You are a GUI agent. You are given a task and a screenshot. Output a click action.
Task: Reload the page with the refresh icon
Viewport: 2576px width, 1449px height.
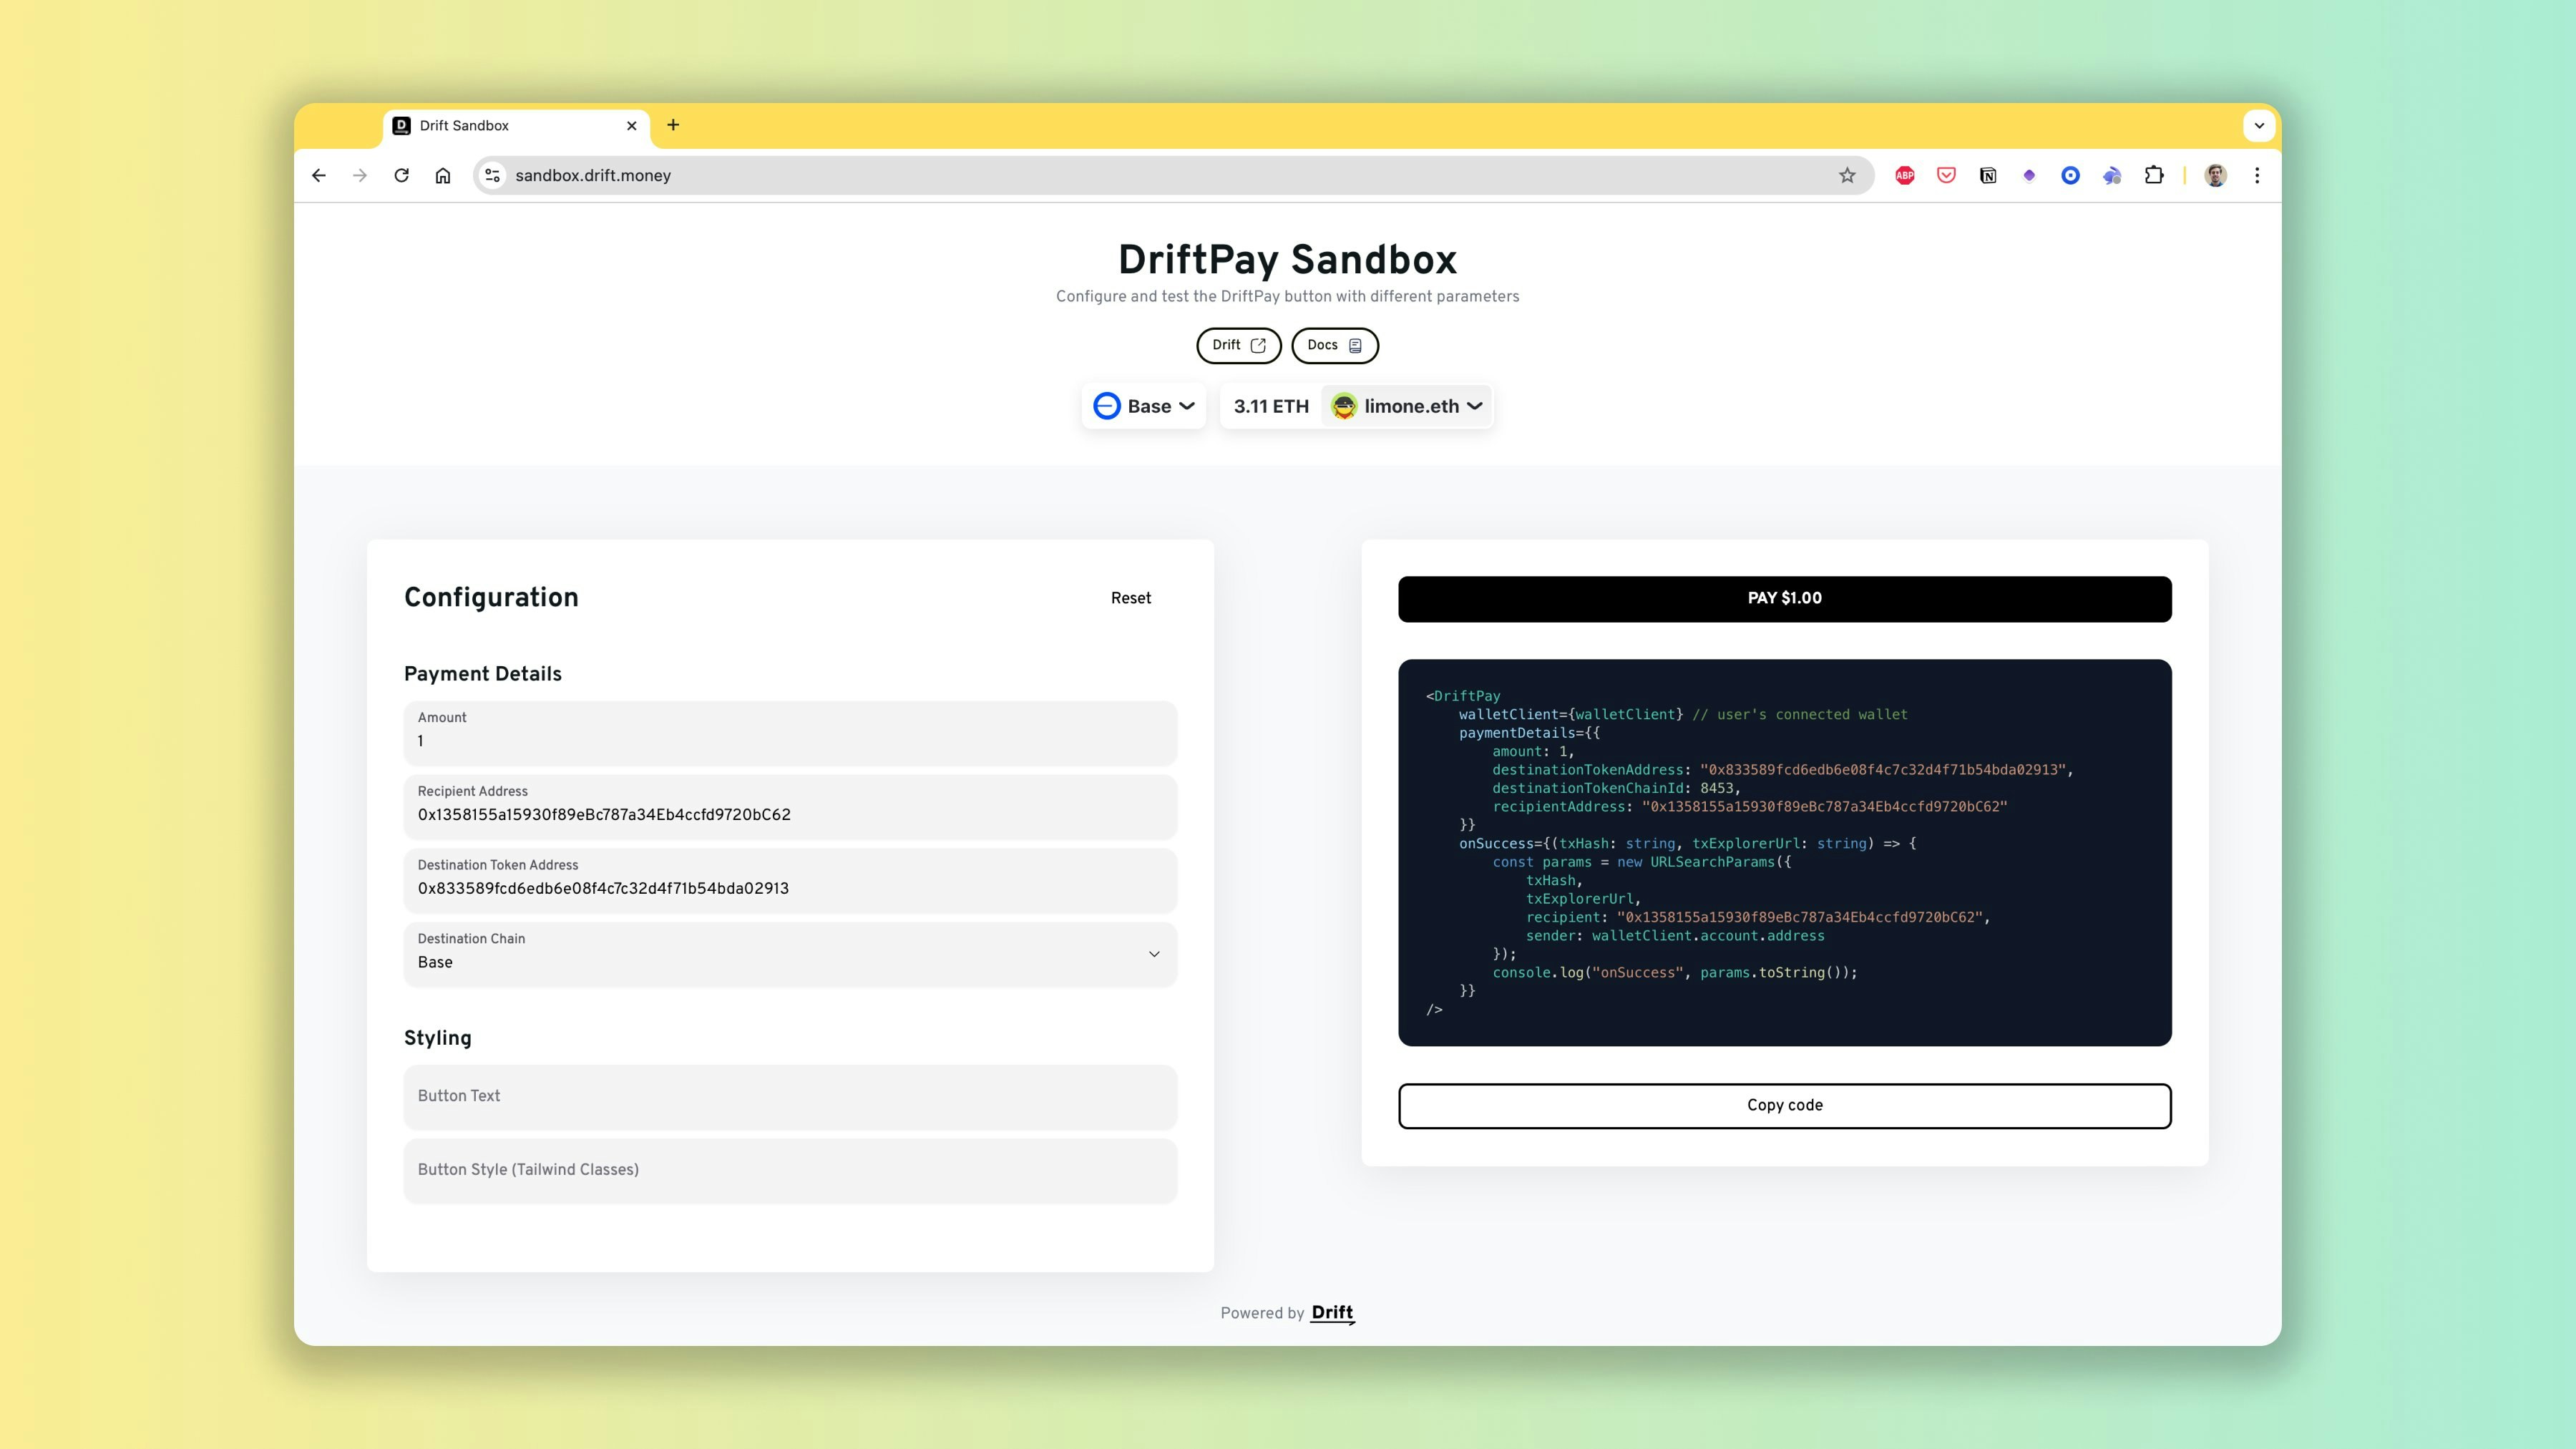point(401,176)
